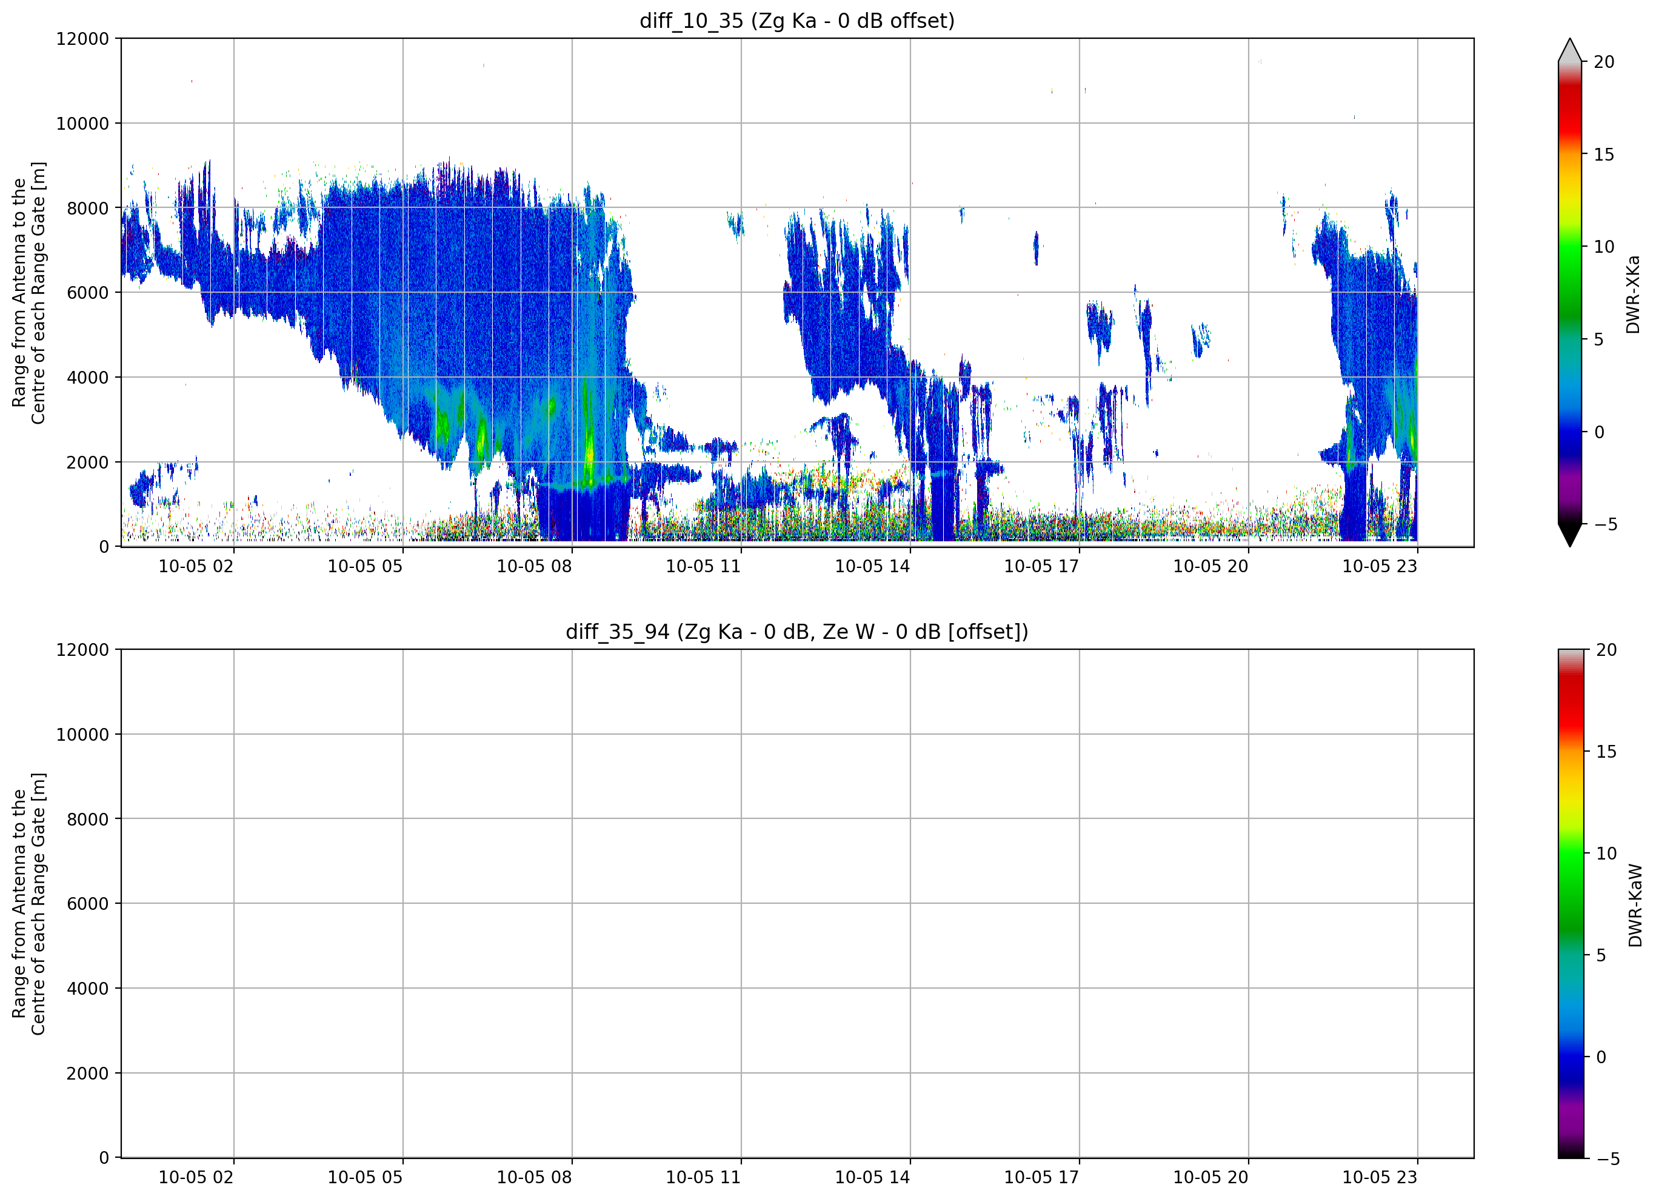Click the upper extend arrow of DWR-XKa colorbar
1656x1199 pixels.
(1569, 50)
